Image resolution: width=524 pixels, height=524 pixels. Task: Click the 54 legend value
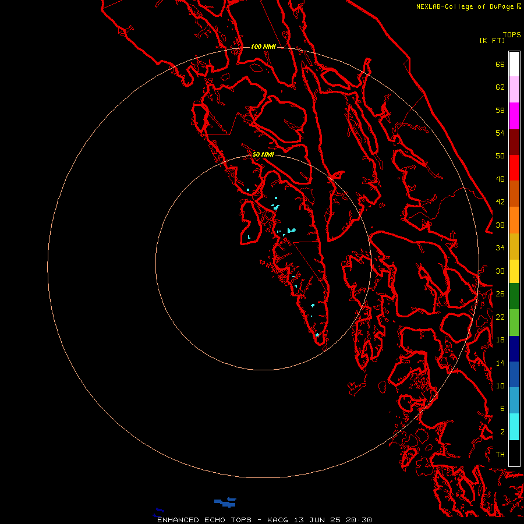pyautogui.click(x=500, y=133)
